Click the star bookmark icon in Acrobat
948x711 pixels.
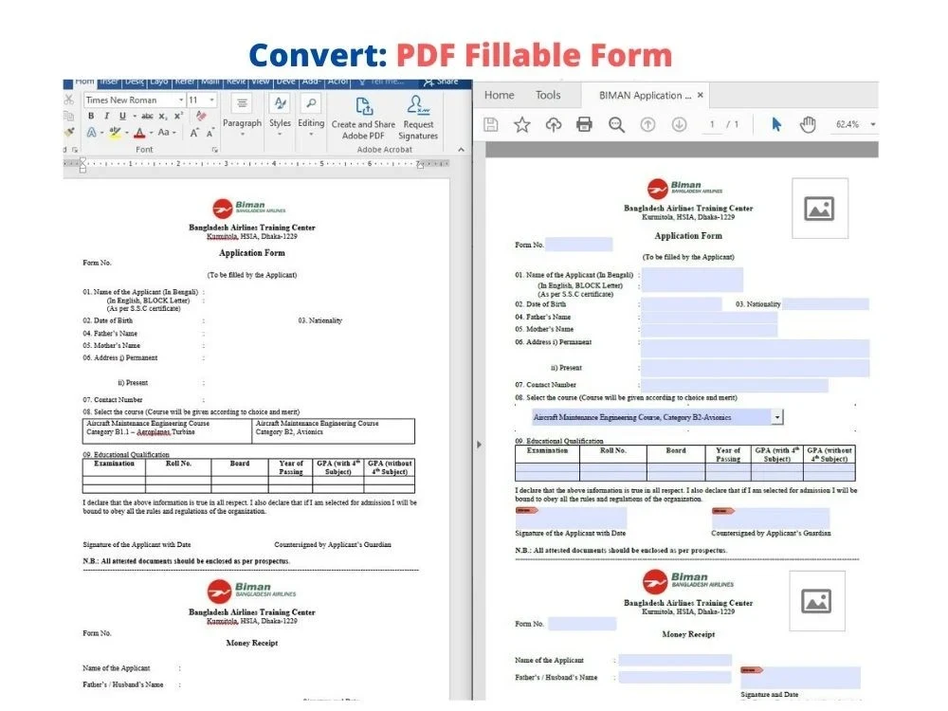(521, 124)
